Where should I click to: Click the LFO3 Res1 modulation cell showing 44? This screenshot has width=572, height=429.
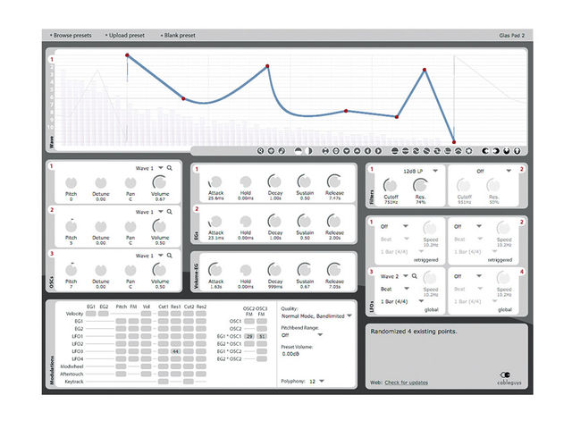point(175,351)
